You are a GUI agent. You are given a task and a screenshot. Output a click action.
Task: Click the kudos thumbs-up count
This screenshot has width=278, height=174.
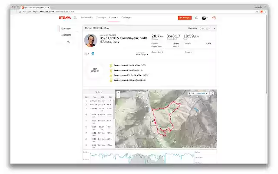[202, 28]
